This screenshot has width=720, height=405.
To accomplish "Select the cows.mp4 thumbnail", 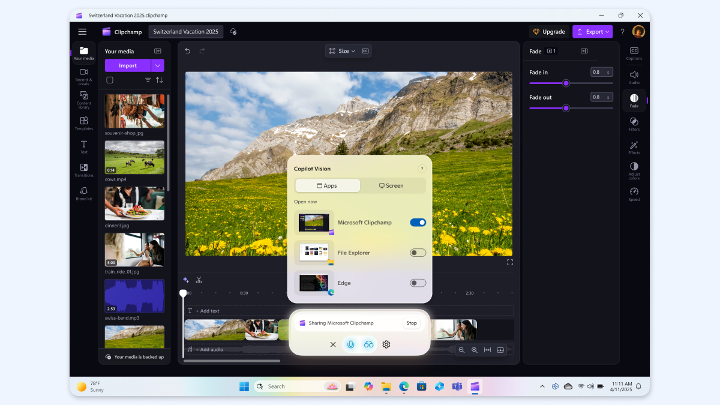I will pyautogui.click(x=134, y=157).
